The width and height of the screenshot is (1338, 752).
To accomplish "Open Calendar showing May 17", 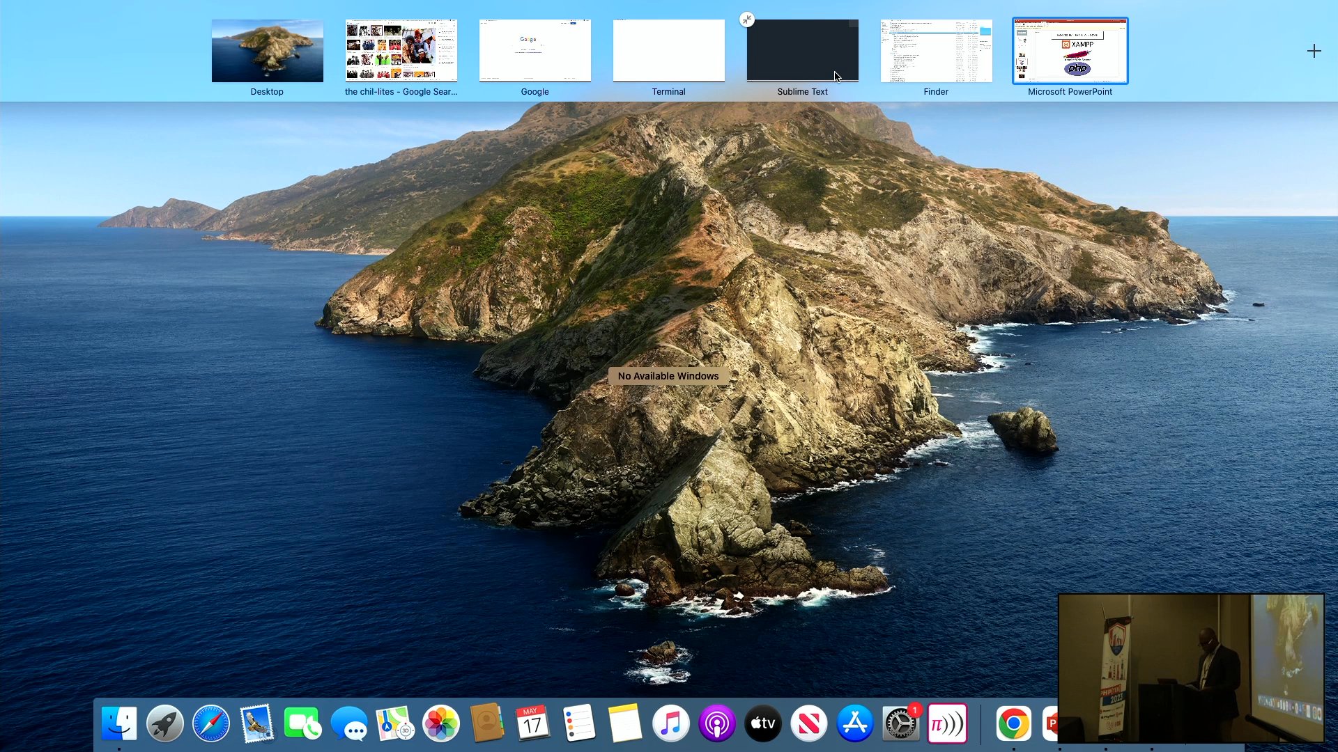I will click(533, 723).
